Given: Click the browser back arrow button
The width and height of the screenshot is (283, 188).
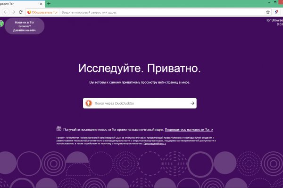Looking at the screenshot, I should pyautogui.click(x=6, y=12).
